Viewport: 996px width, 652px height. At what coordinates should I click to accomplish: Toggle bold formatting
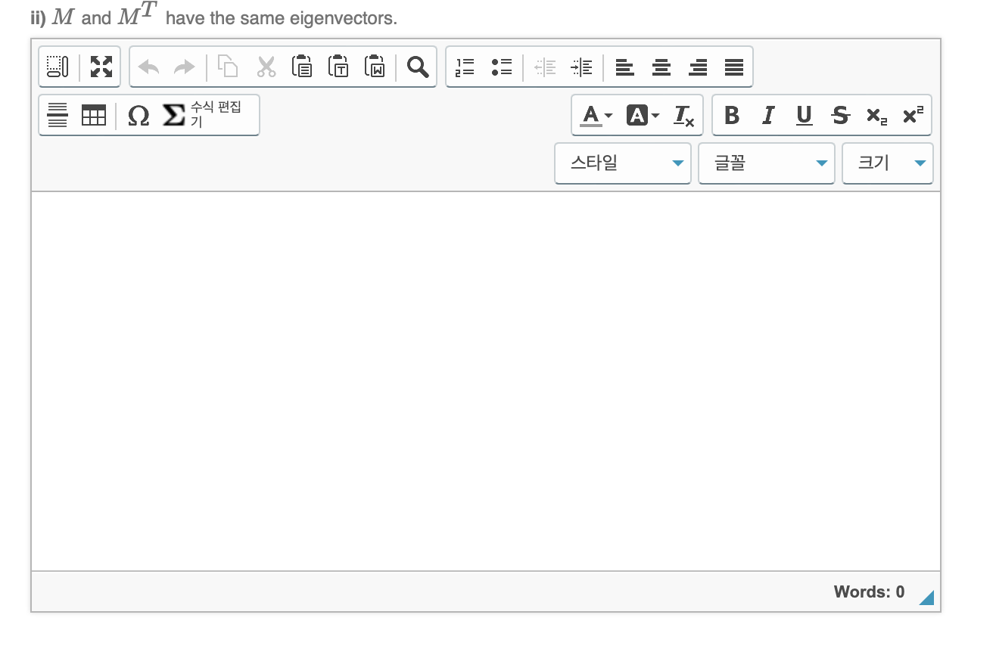coord(732,116)
